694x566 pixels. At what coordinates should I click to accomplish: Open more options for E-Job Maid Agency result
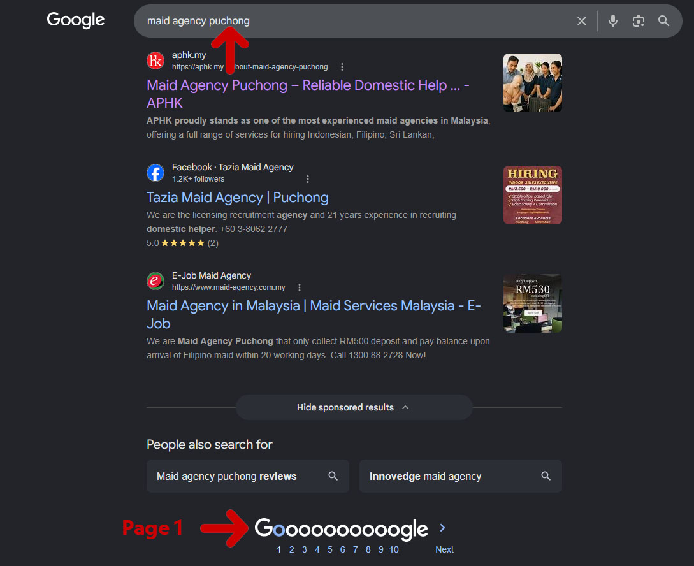pyautogui.click(x=300, y=287)
